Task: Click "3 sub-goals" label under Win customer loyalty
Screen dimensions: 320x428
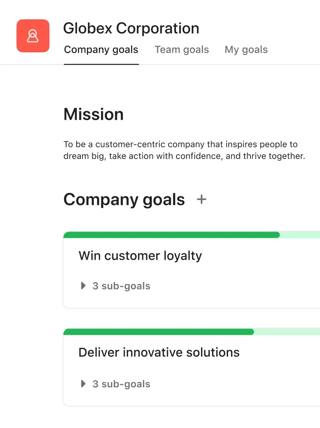Action: tap(121, 286)
